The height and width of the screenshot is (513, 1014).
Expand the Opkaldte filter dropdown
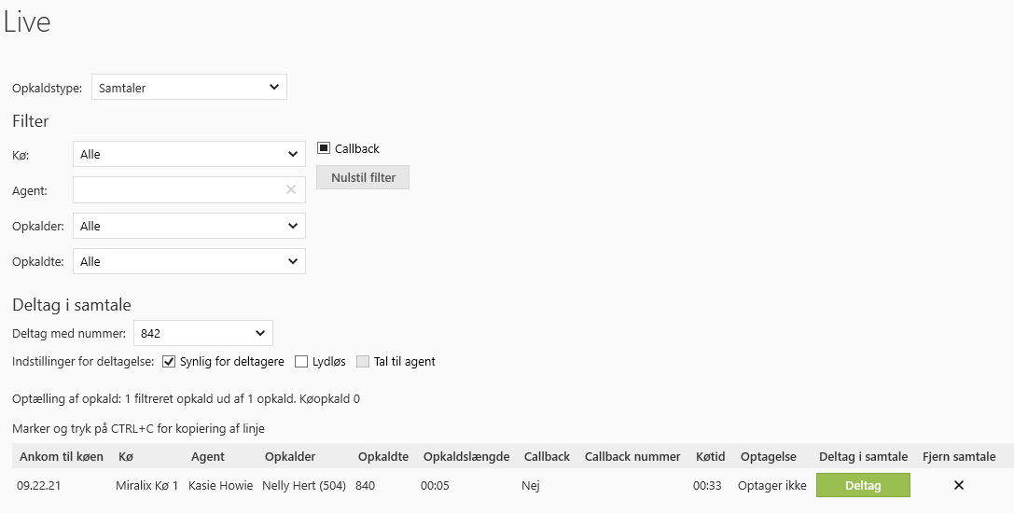188,261
